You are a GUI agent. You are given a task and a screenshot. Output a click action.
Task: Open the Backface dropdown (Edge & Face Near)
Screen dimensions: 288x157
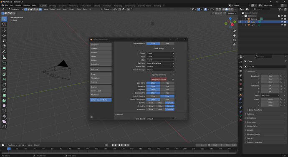click(160, 63)
